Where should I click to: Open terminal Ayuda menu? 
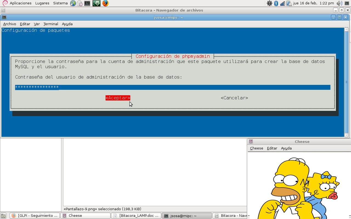click(67, 24)
